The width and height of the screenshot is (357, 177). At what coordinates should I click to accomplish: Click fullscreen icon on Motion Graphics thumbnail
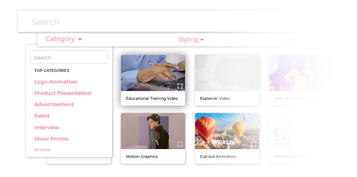(x=180, y=144)
